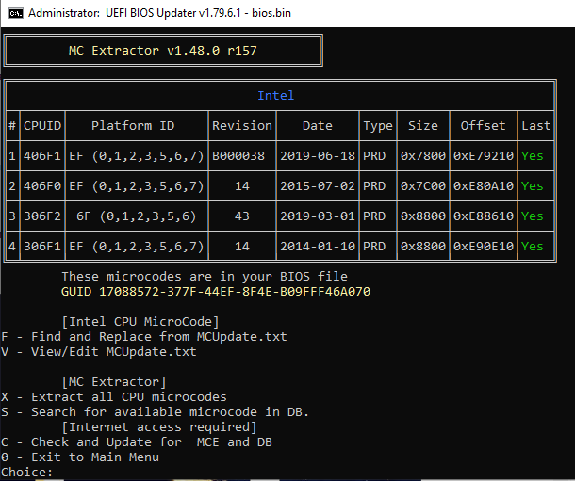The height and width of the screenshot is (481, 575).
Task: Click the 'Platform ID' column header
Action: [x=133, y=126]
